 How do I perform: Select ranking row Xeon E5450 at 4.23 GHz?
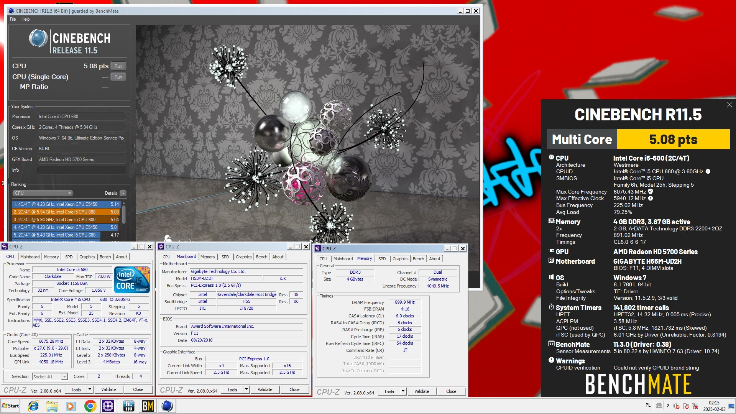tap(66, 204)
